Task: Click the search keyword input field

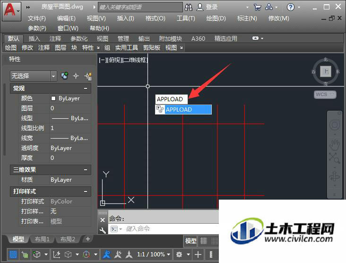Action: pos(140,7)
